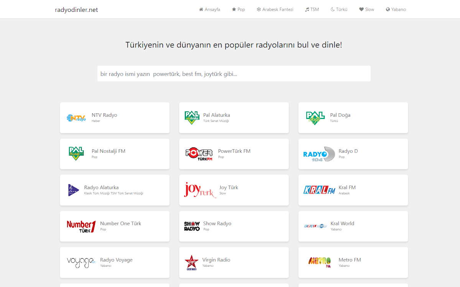The width and height of the screenshot is (460, 287).
Task: Click the home icon beside Ansayfa
Action: point(201,10)
